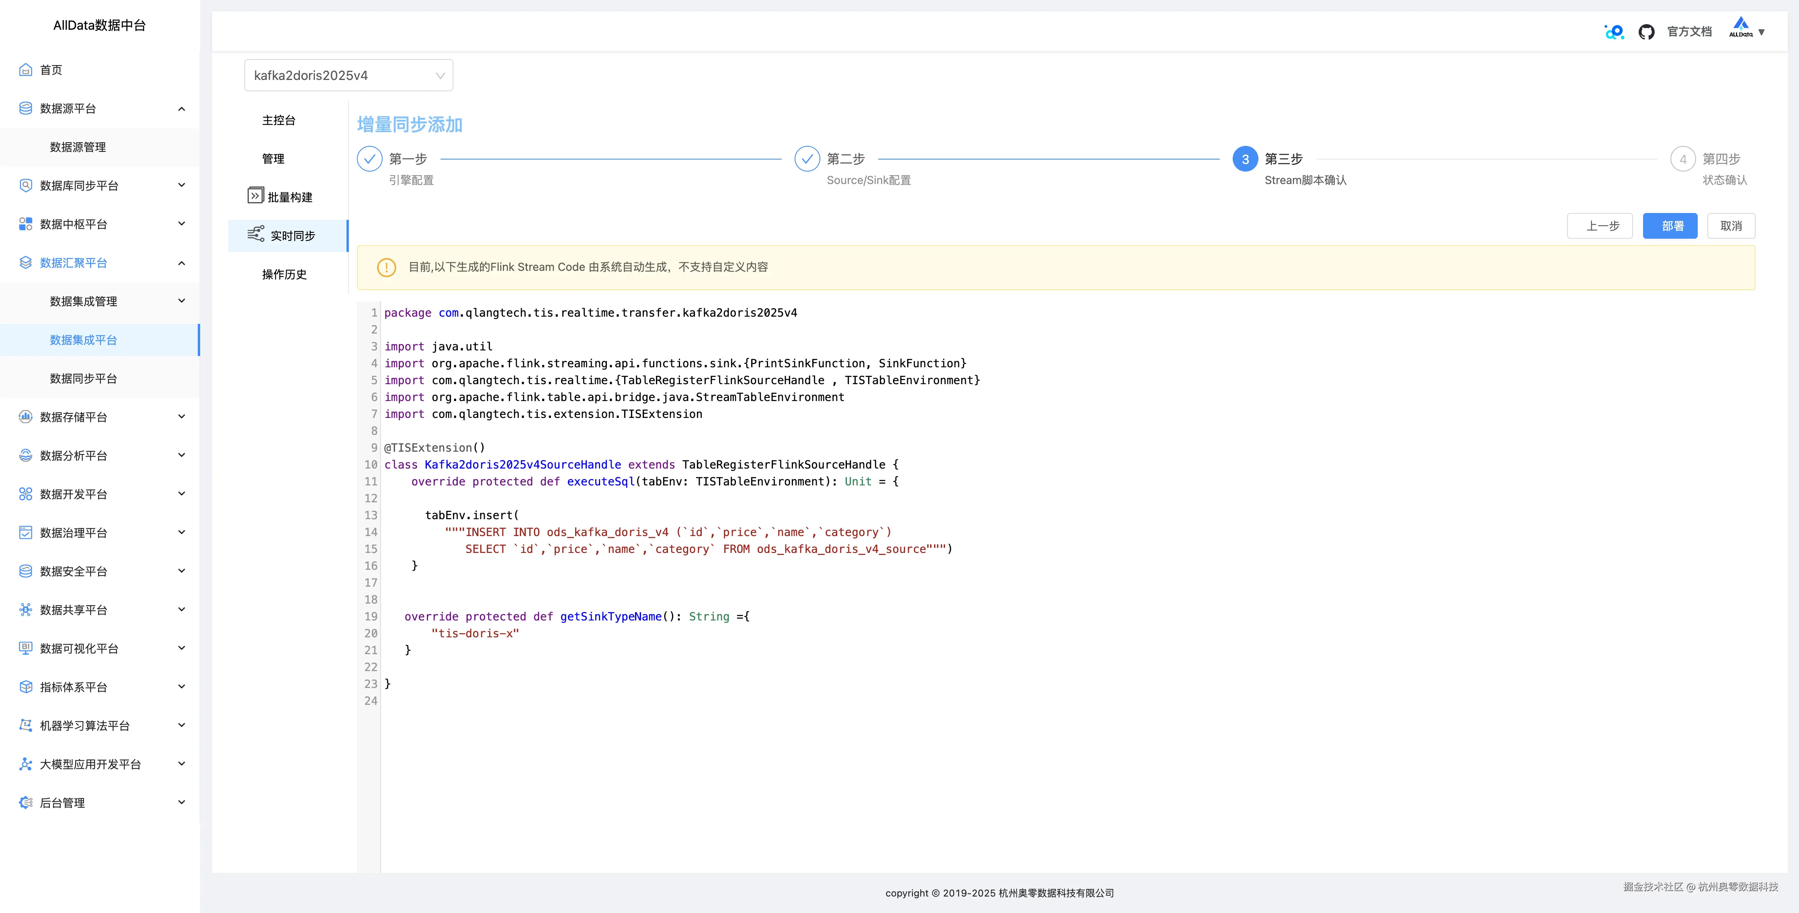The width and height of the screenshot is (1799, 913).
Task: Click the blue community logo icon
Action: point(1614,32)
